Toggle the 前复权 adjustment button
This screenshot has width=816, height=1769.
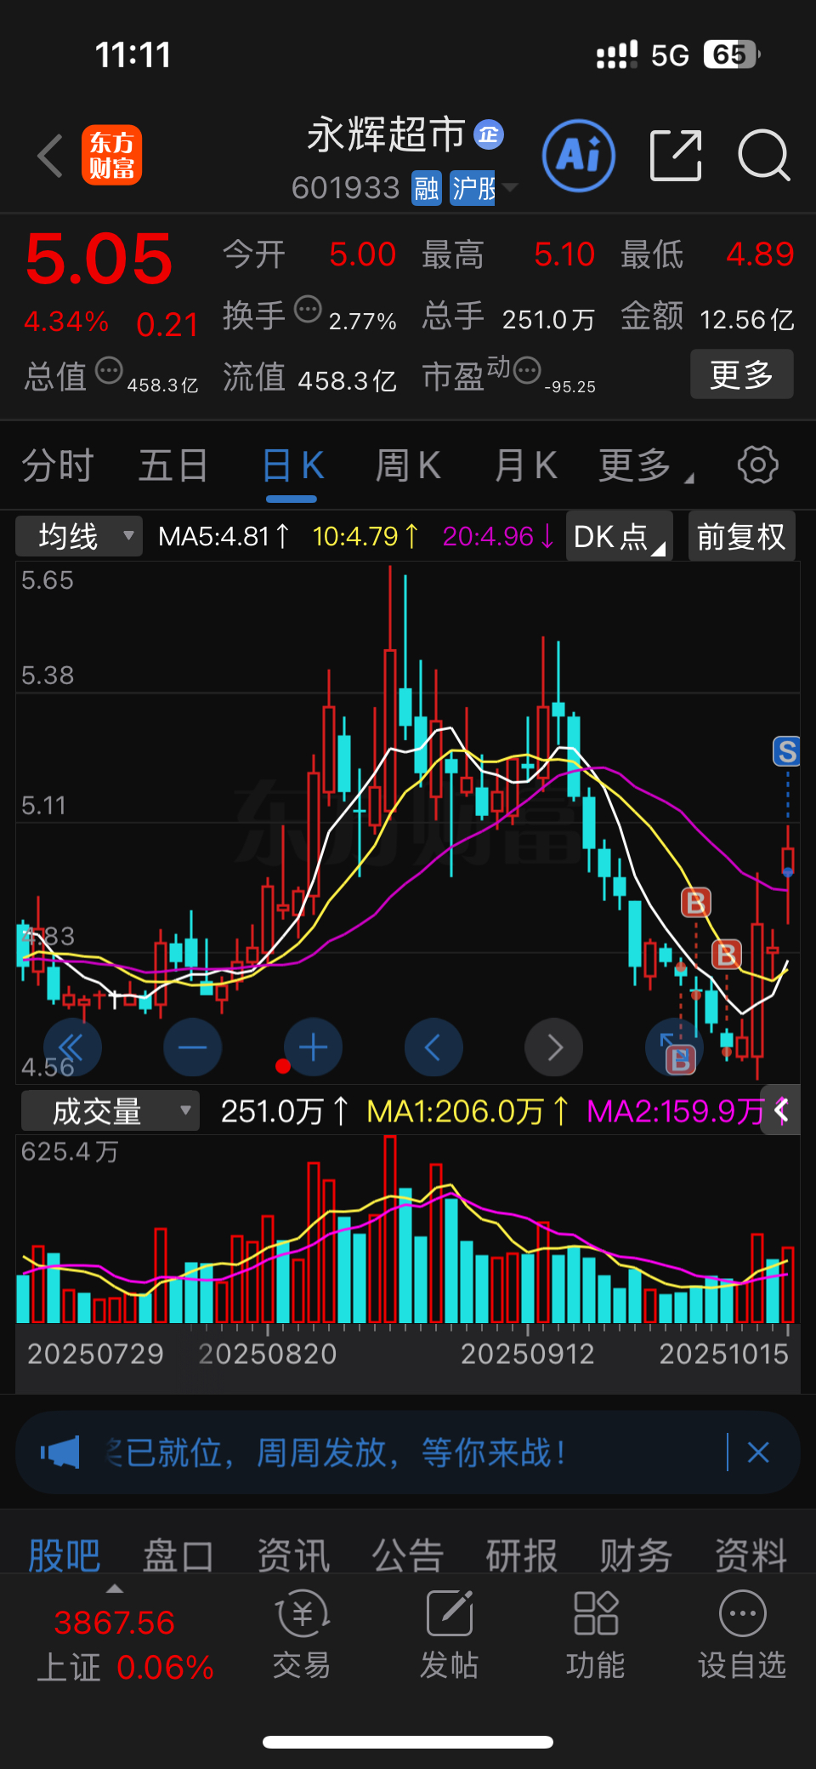(x=741, y=537)
